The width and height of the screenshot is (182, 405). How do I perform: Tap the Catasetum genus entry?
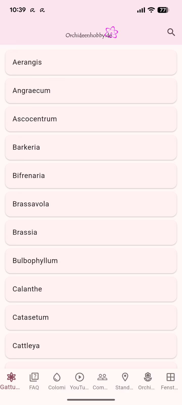[x=91, y=317]
